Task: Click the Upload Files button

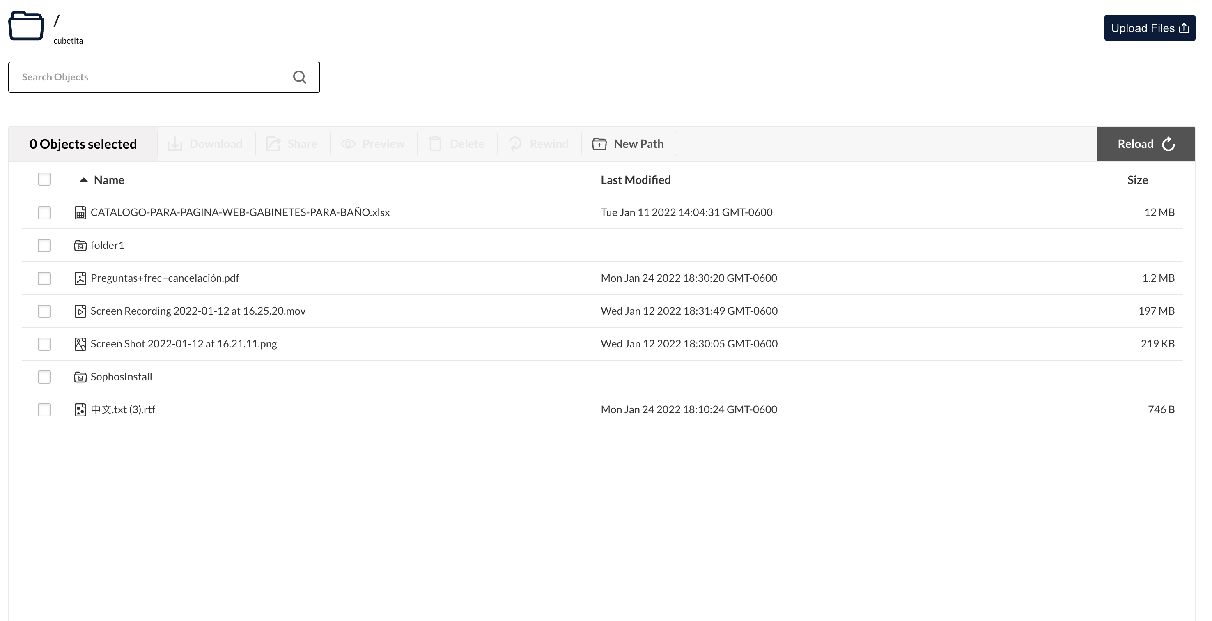Action: (1149, 28)
